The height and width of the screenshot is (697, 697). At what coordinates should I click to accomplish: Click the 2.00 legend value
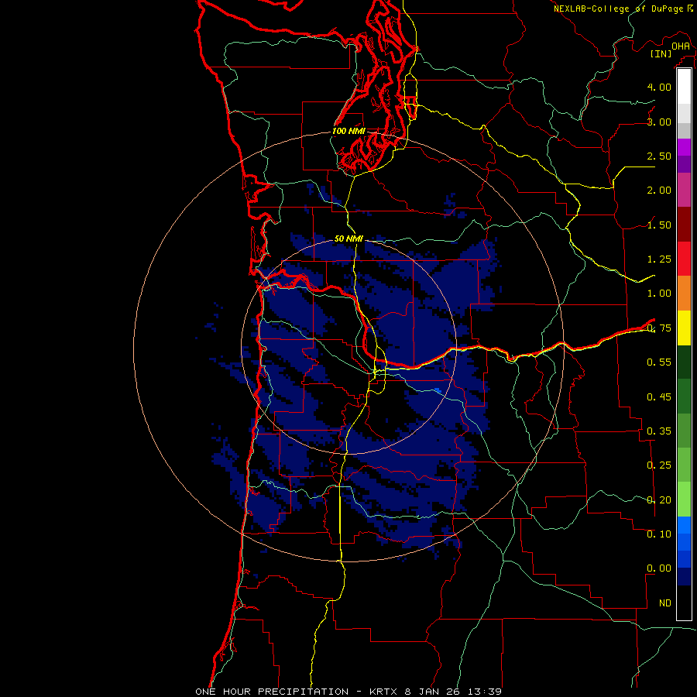pyautogui.click(x=659, y=191)
